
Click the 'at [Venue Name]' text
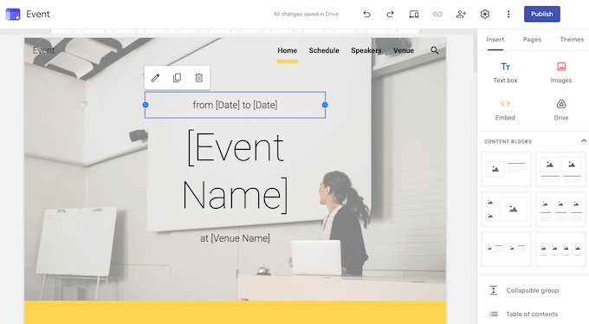(235, 238)
